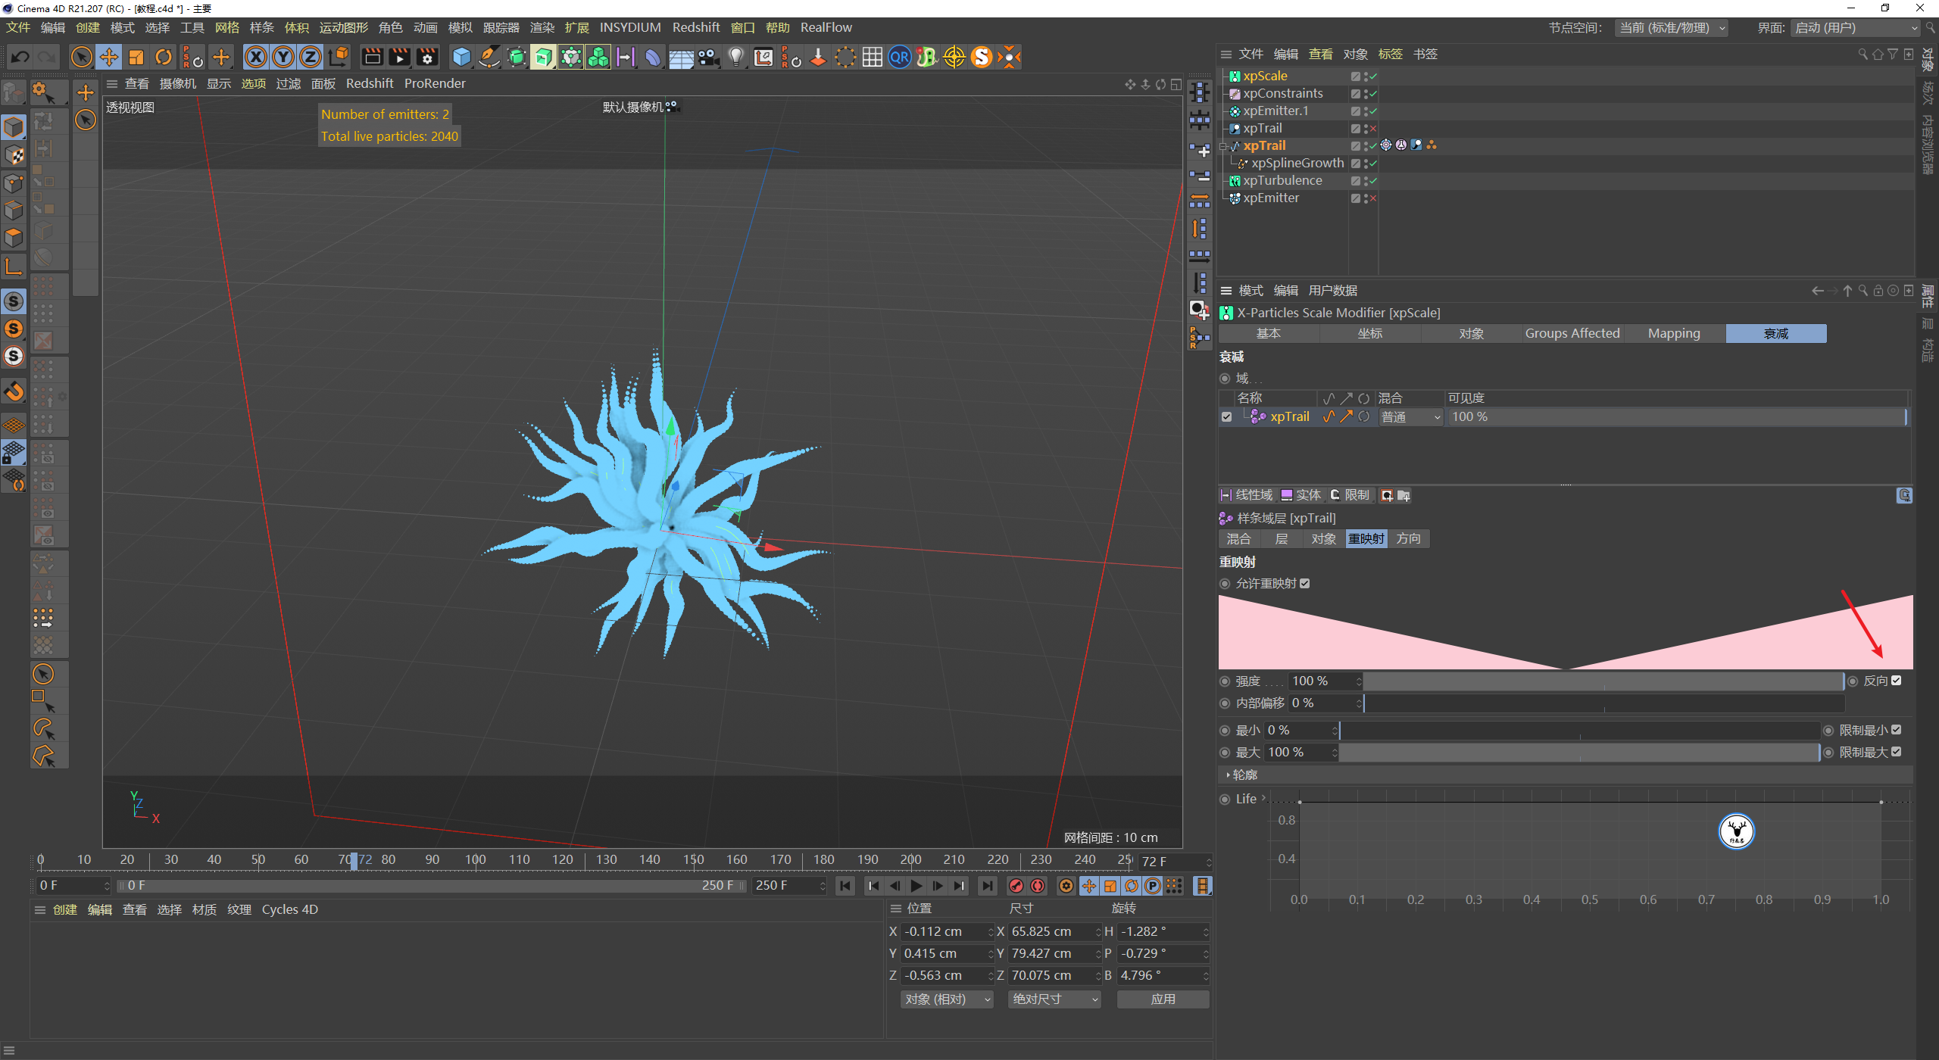Image resolution: width=1939 pixels, height=1060 pixels.
Task: Click the QR toolbar icon
Action: [x=899, y=57]
